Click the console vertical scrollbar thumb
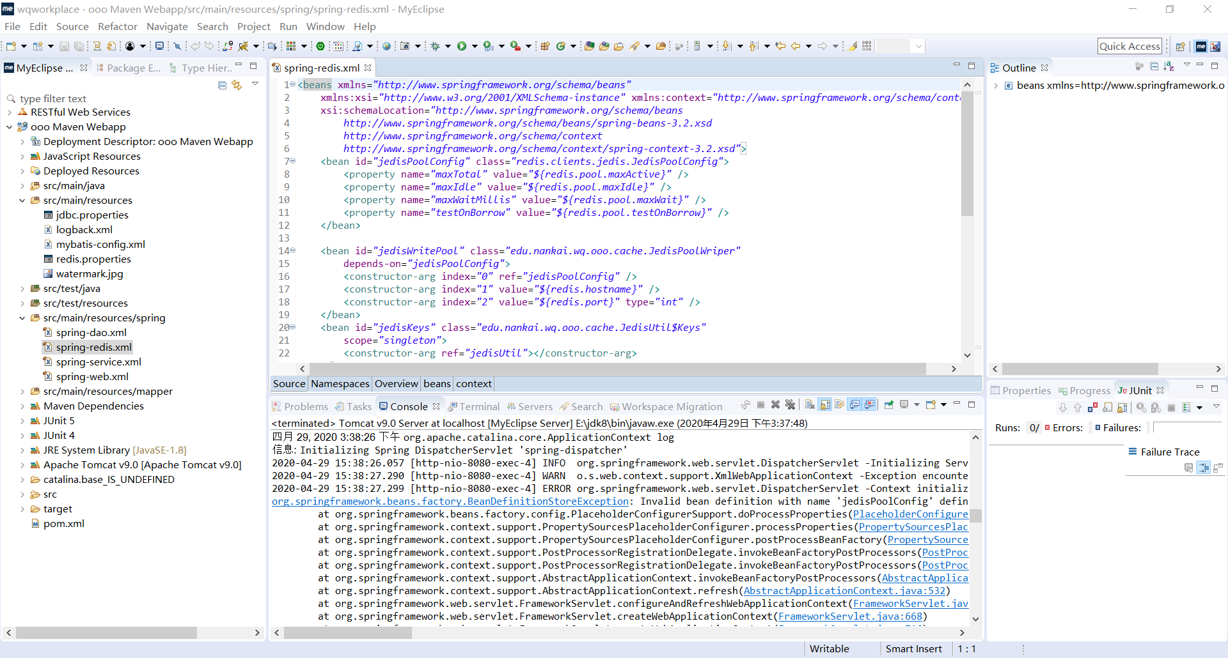Image resolution: width=1228 pixels, height=658 pixels. coord(975,516)
